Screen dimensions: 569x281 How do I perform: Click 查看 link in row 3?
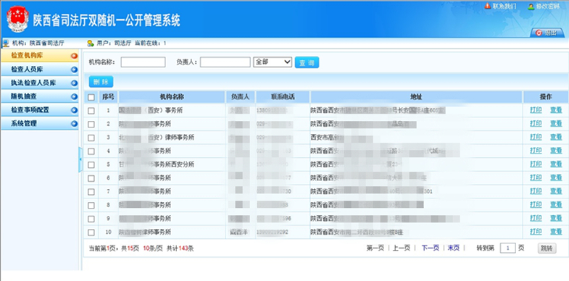(x=556, y=137)
